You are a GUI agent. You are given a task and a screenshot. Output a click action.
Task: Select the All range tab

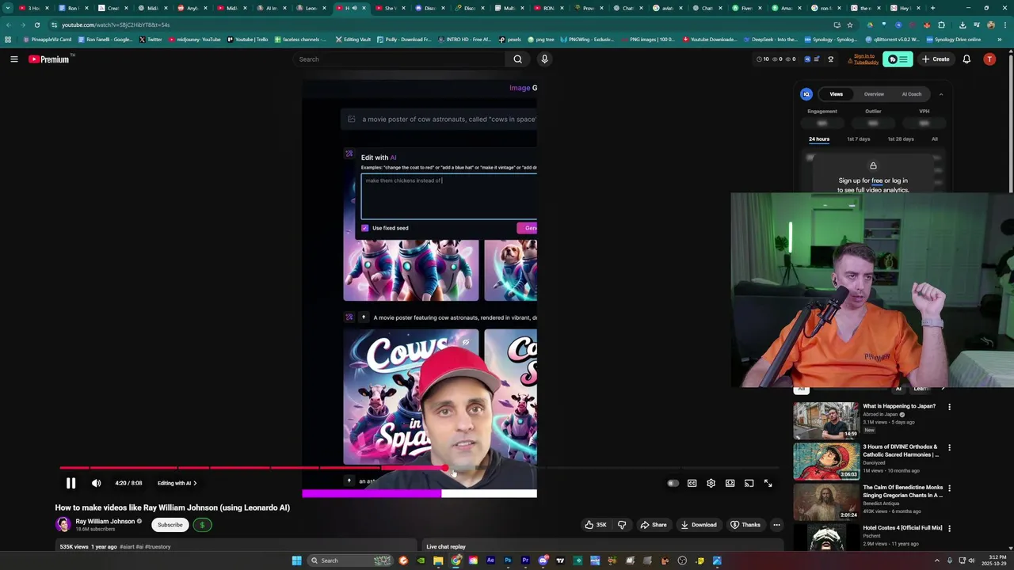tap(935, 139)
